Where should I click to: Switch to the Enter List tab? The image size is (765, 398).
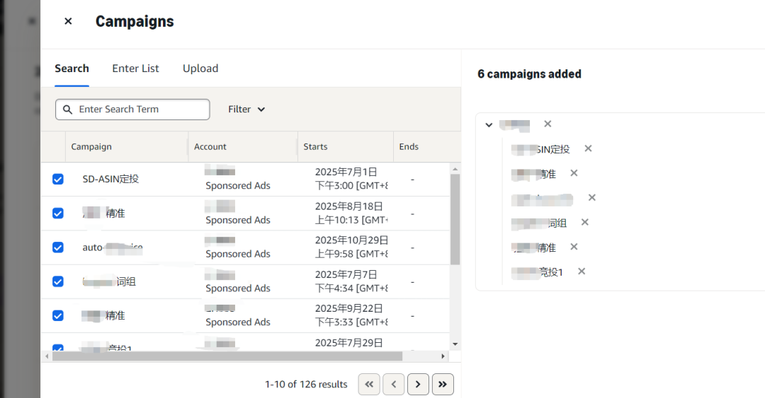[x=135, y=69]
